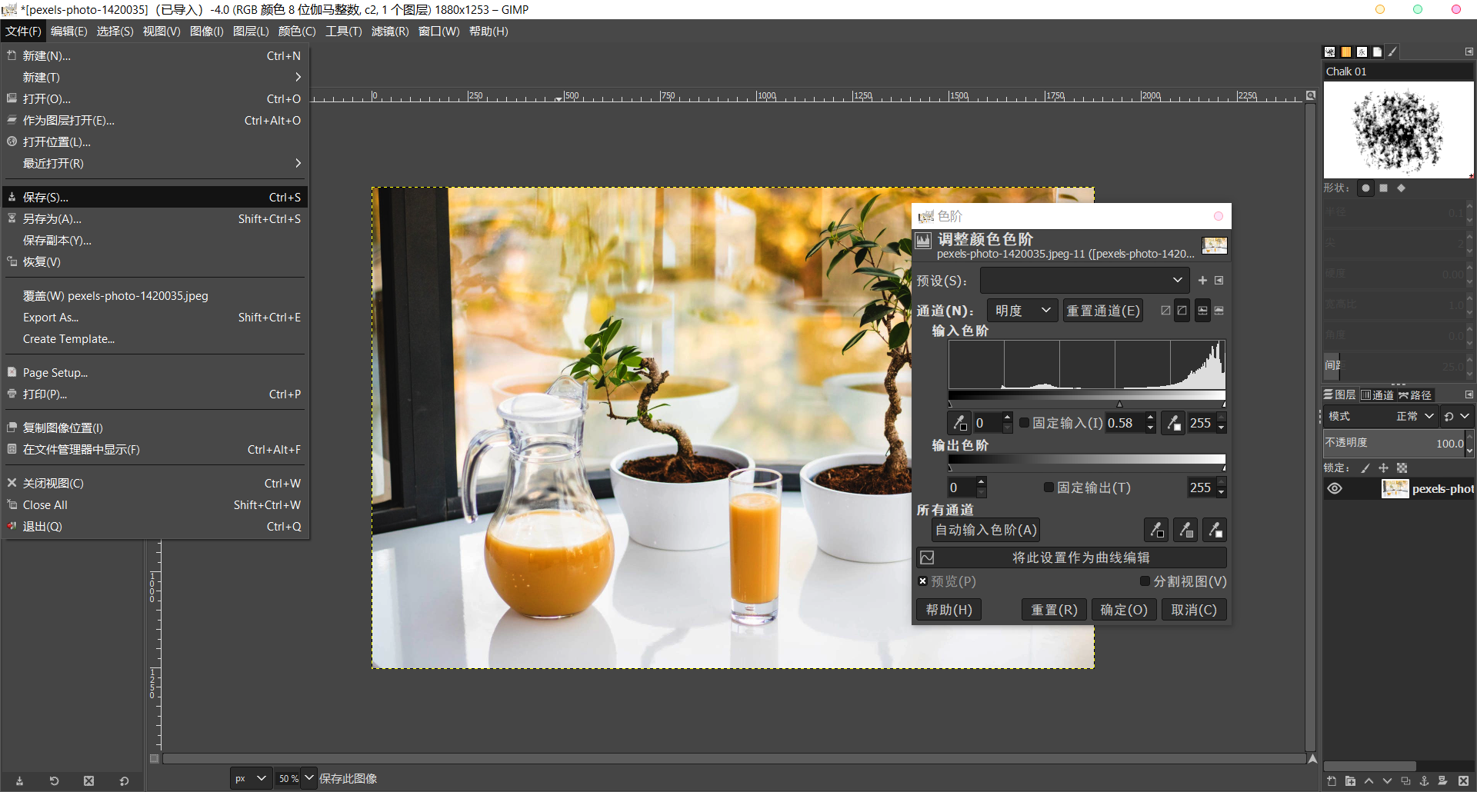
Task: Open the Levels preset menu arrow icon
Action: 1219,281
